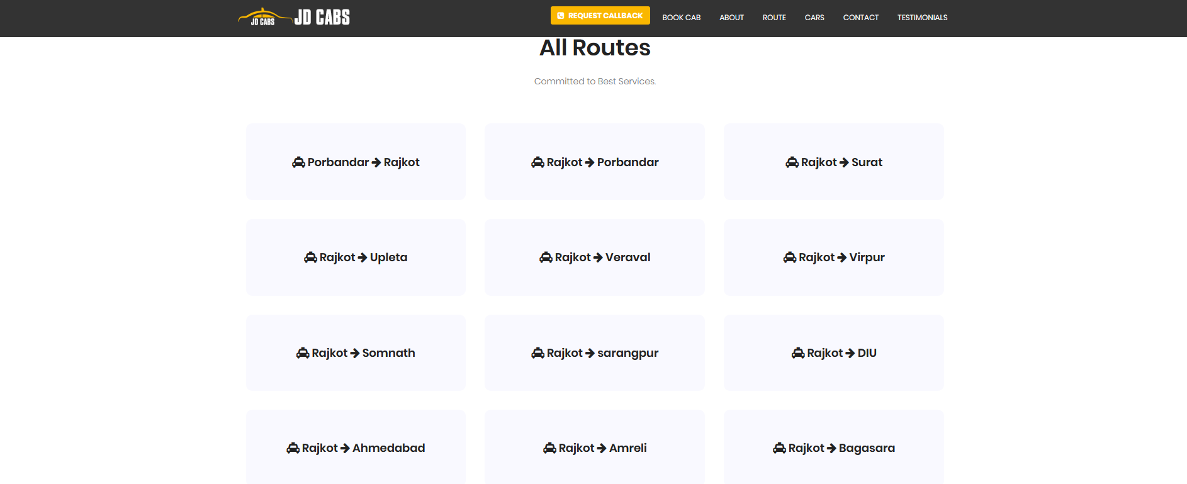Viewport: 1187px width, 484px height.
Task: Click taxi icon on Rajkot to Veraval card
Action: 546,257
